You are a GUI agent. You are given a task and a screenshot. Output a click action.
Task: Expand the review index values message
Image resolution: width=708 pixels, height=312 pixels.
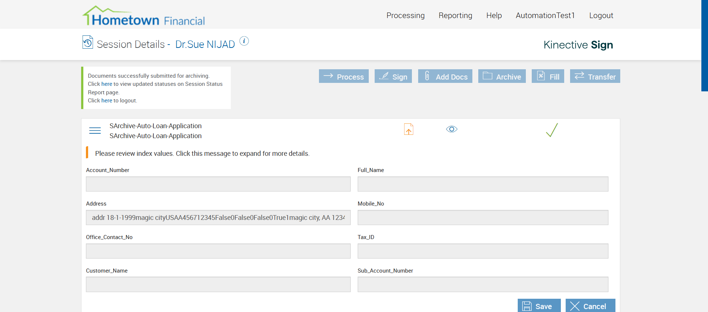pyautogui.click(x=202, y=154)
